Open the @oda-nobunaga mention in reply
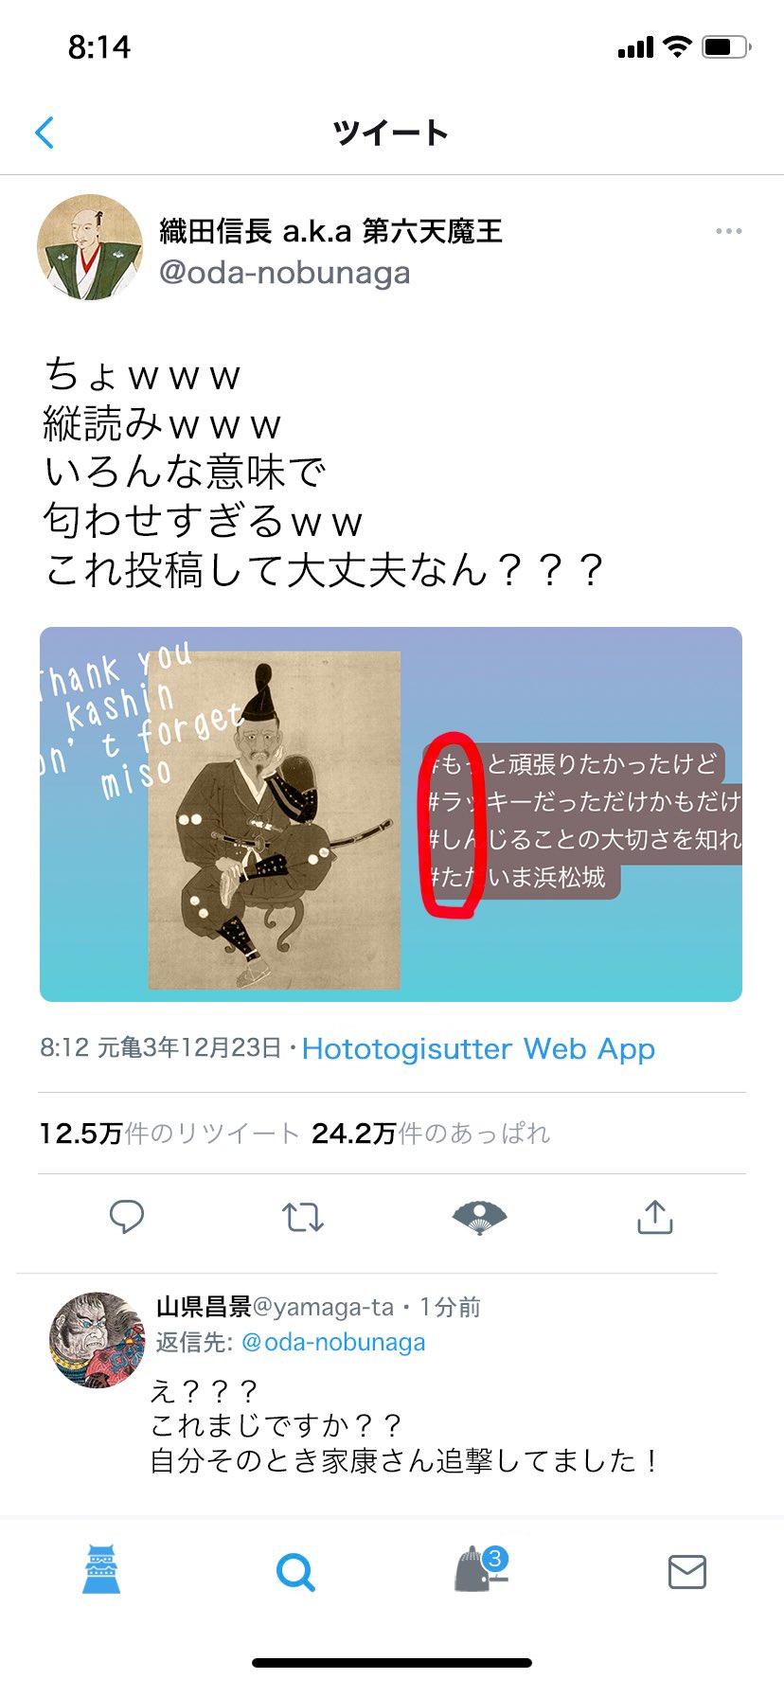Screen dimensions: 784x1697 [x=333, y=1342]
